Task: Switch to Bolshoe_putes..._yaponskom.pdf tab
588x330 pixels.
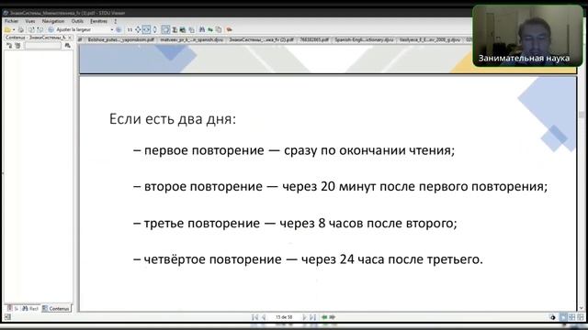Action: click(x=120, y=39)
